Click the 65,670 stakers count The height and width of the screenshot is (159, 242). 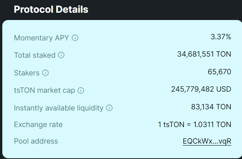point(219,72)
